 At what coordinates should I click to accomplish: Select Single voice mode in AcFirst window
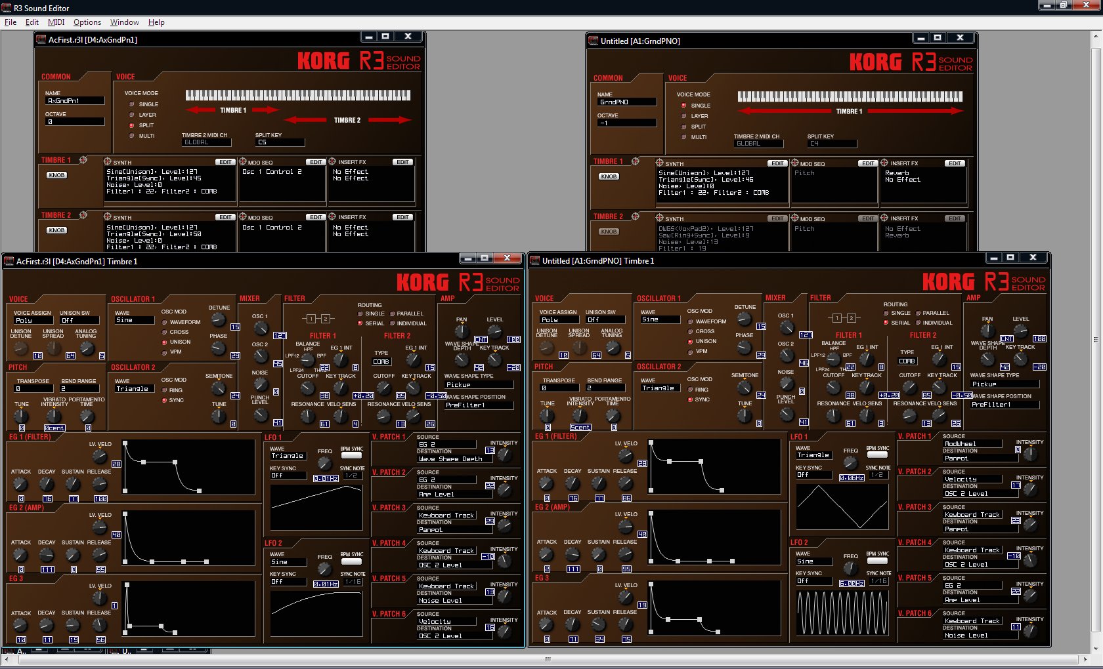[132, 104]
